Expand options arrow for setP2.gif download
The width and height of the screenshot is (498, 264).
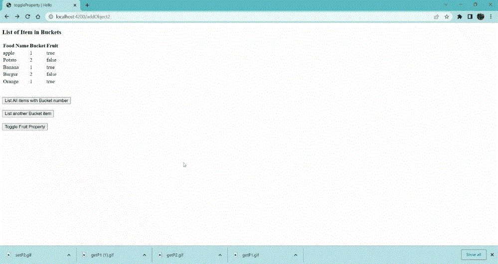click(x=69, y=255)
